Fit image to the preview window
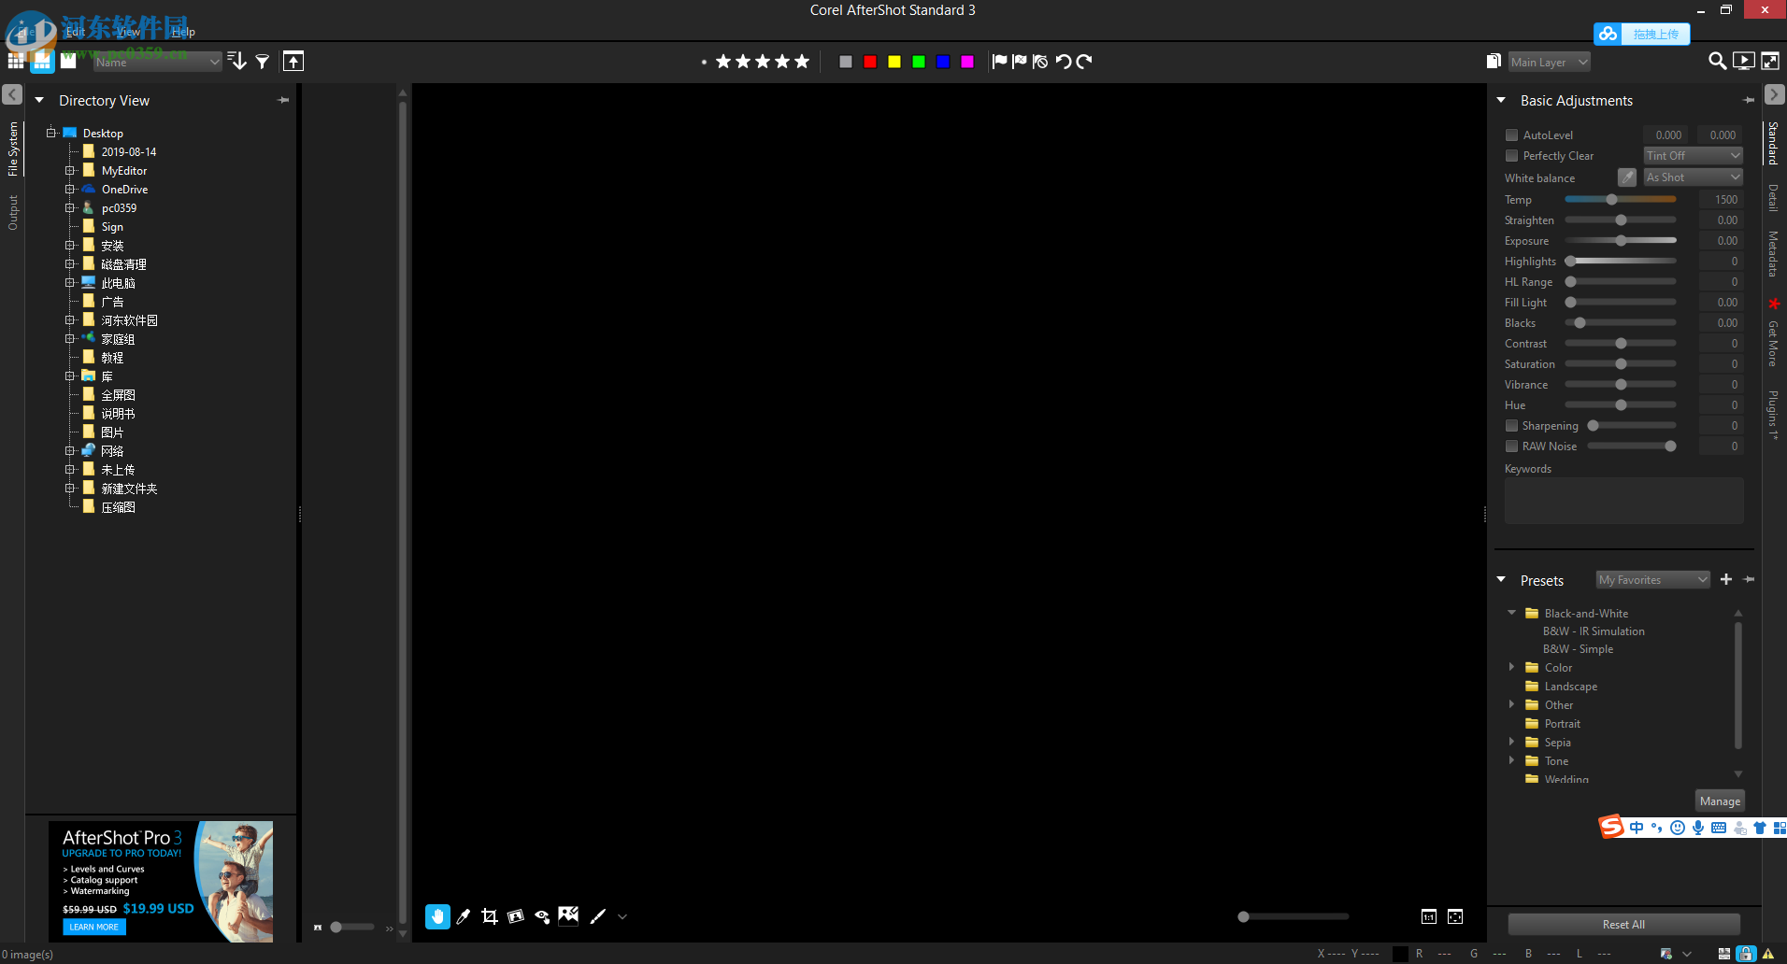1787x964 pixels. [1455, 916]
